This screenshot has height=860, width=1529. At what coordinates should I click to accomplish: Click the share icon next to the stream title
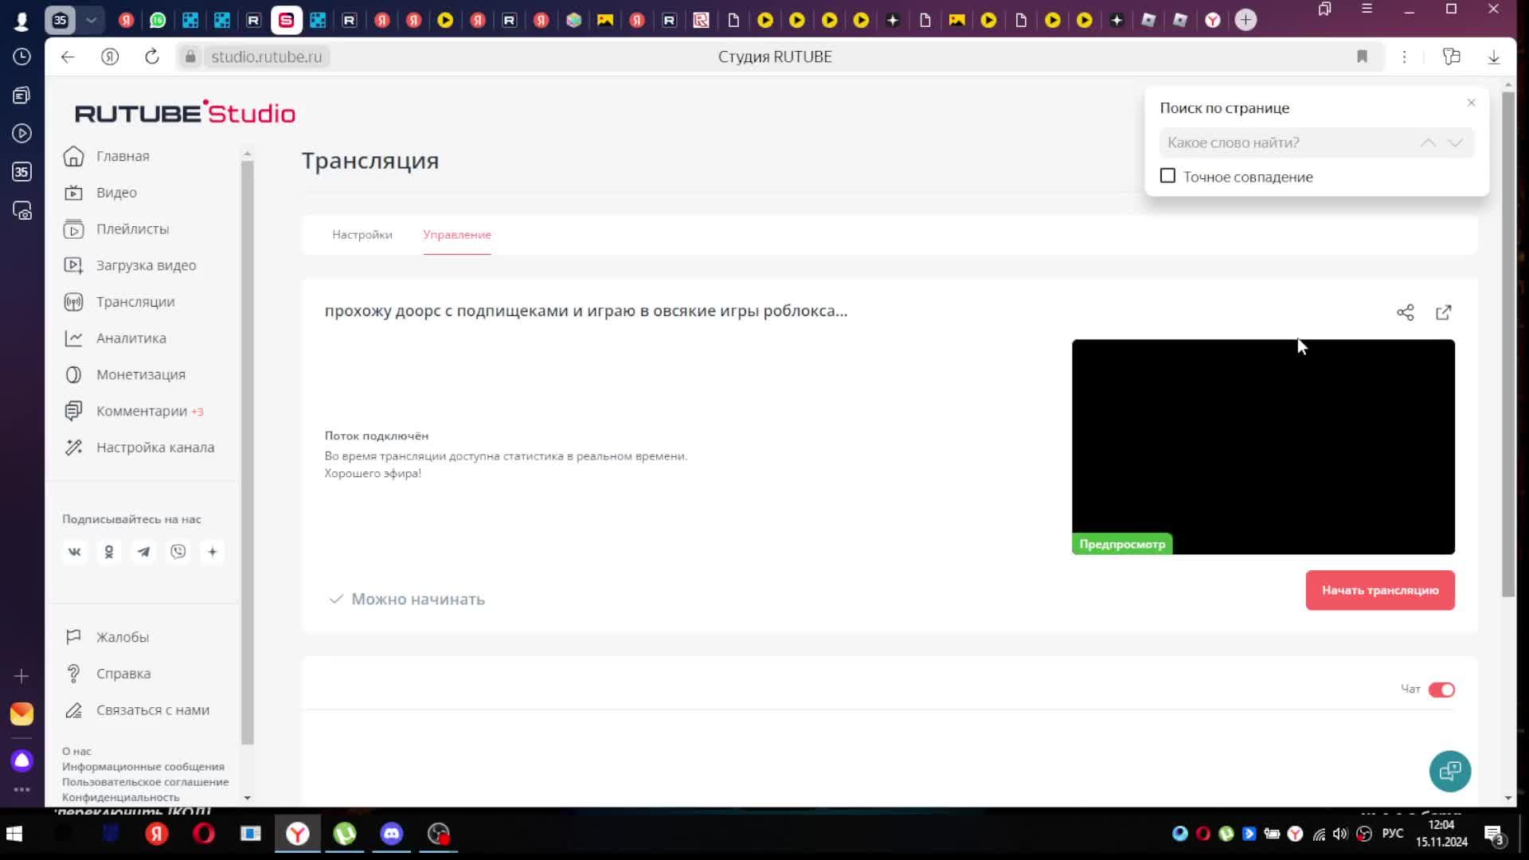pyautogui.click(x=1405, y=313)
